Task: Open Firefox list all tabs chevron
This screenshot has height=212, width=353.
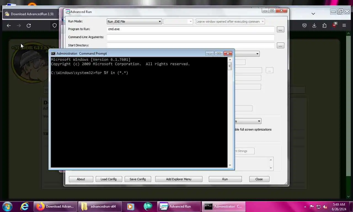Action: click(x=313, y=14)
